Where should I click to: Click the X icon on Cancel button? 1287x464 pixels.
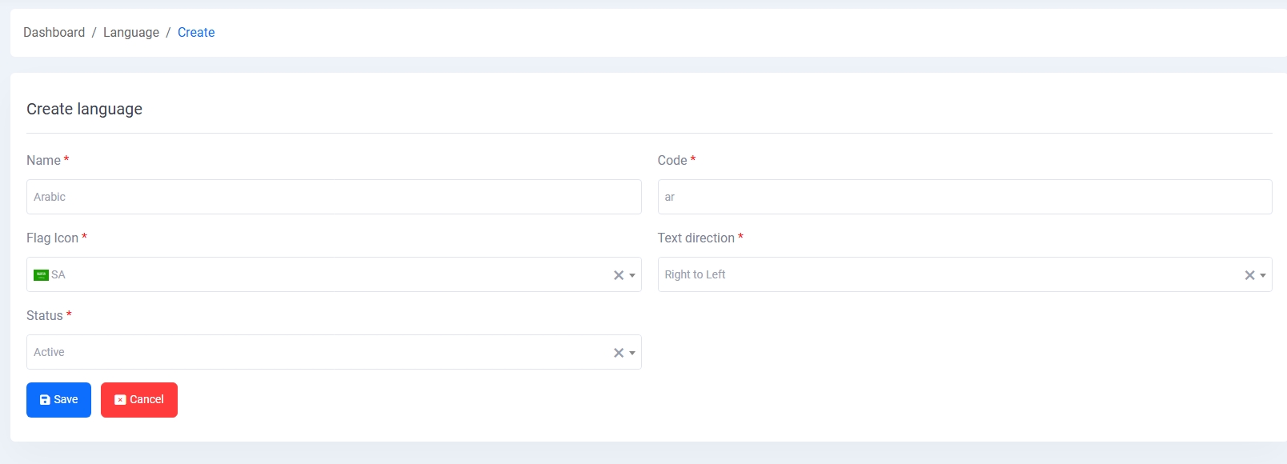[120, 400]
